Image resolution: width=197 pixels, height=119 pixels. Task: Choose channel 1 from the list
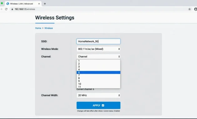point(98,61)
